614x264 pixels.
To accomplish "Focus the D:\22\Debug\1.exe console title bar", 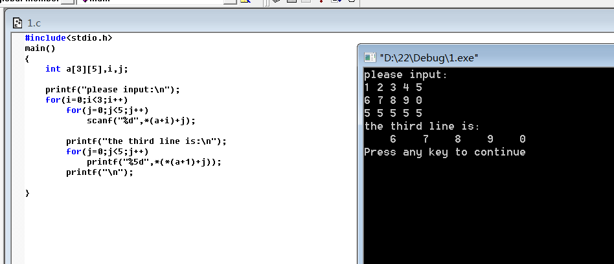I will point(486,57).
